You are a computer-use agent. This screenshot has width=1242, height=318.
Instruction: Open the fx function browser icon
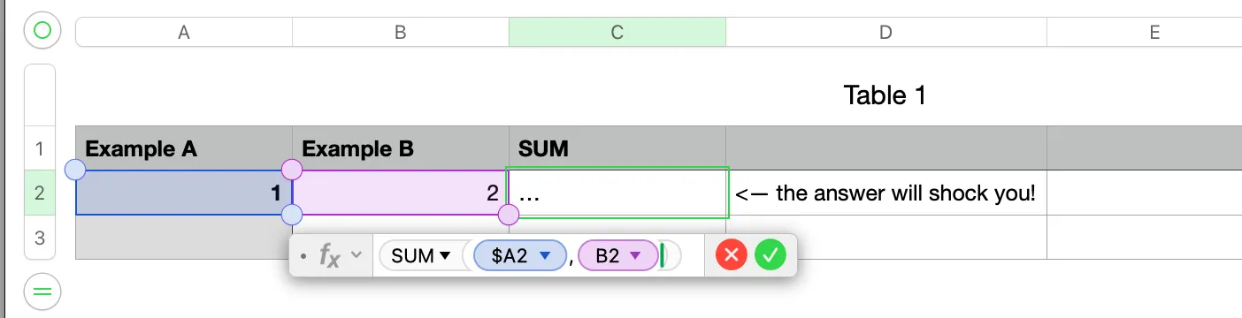click(x=330, y=256)
